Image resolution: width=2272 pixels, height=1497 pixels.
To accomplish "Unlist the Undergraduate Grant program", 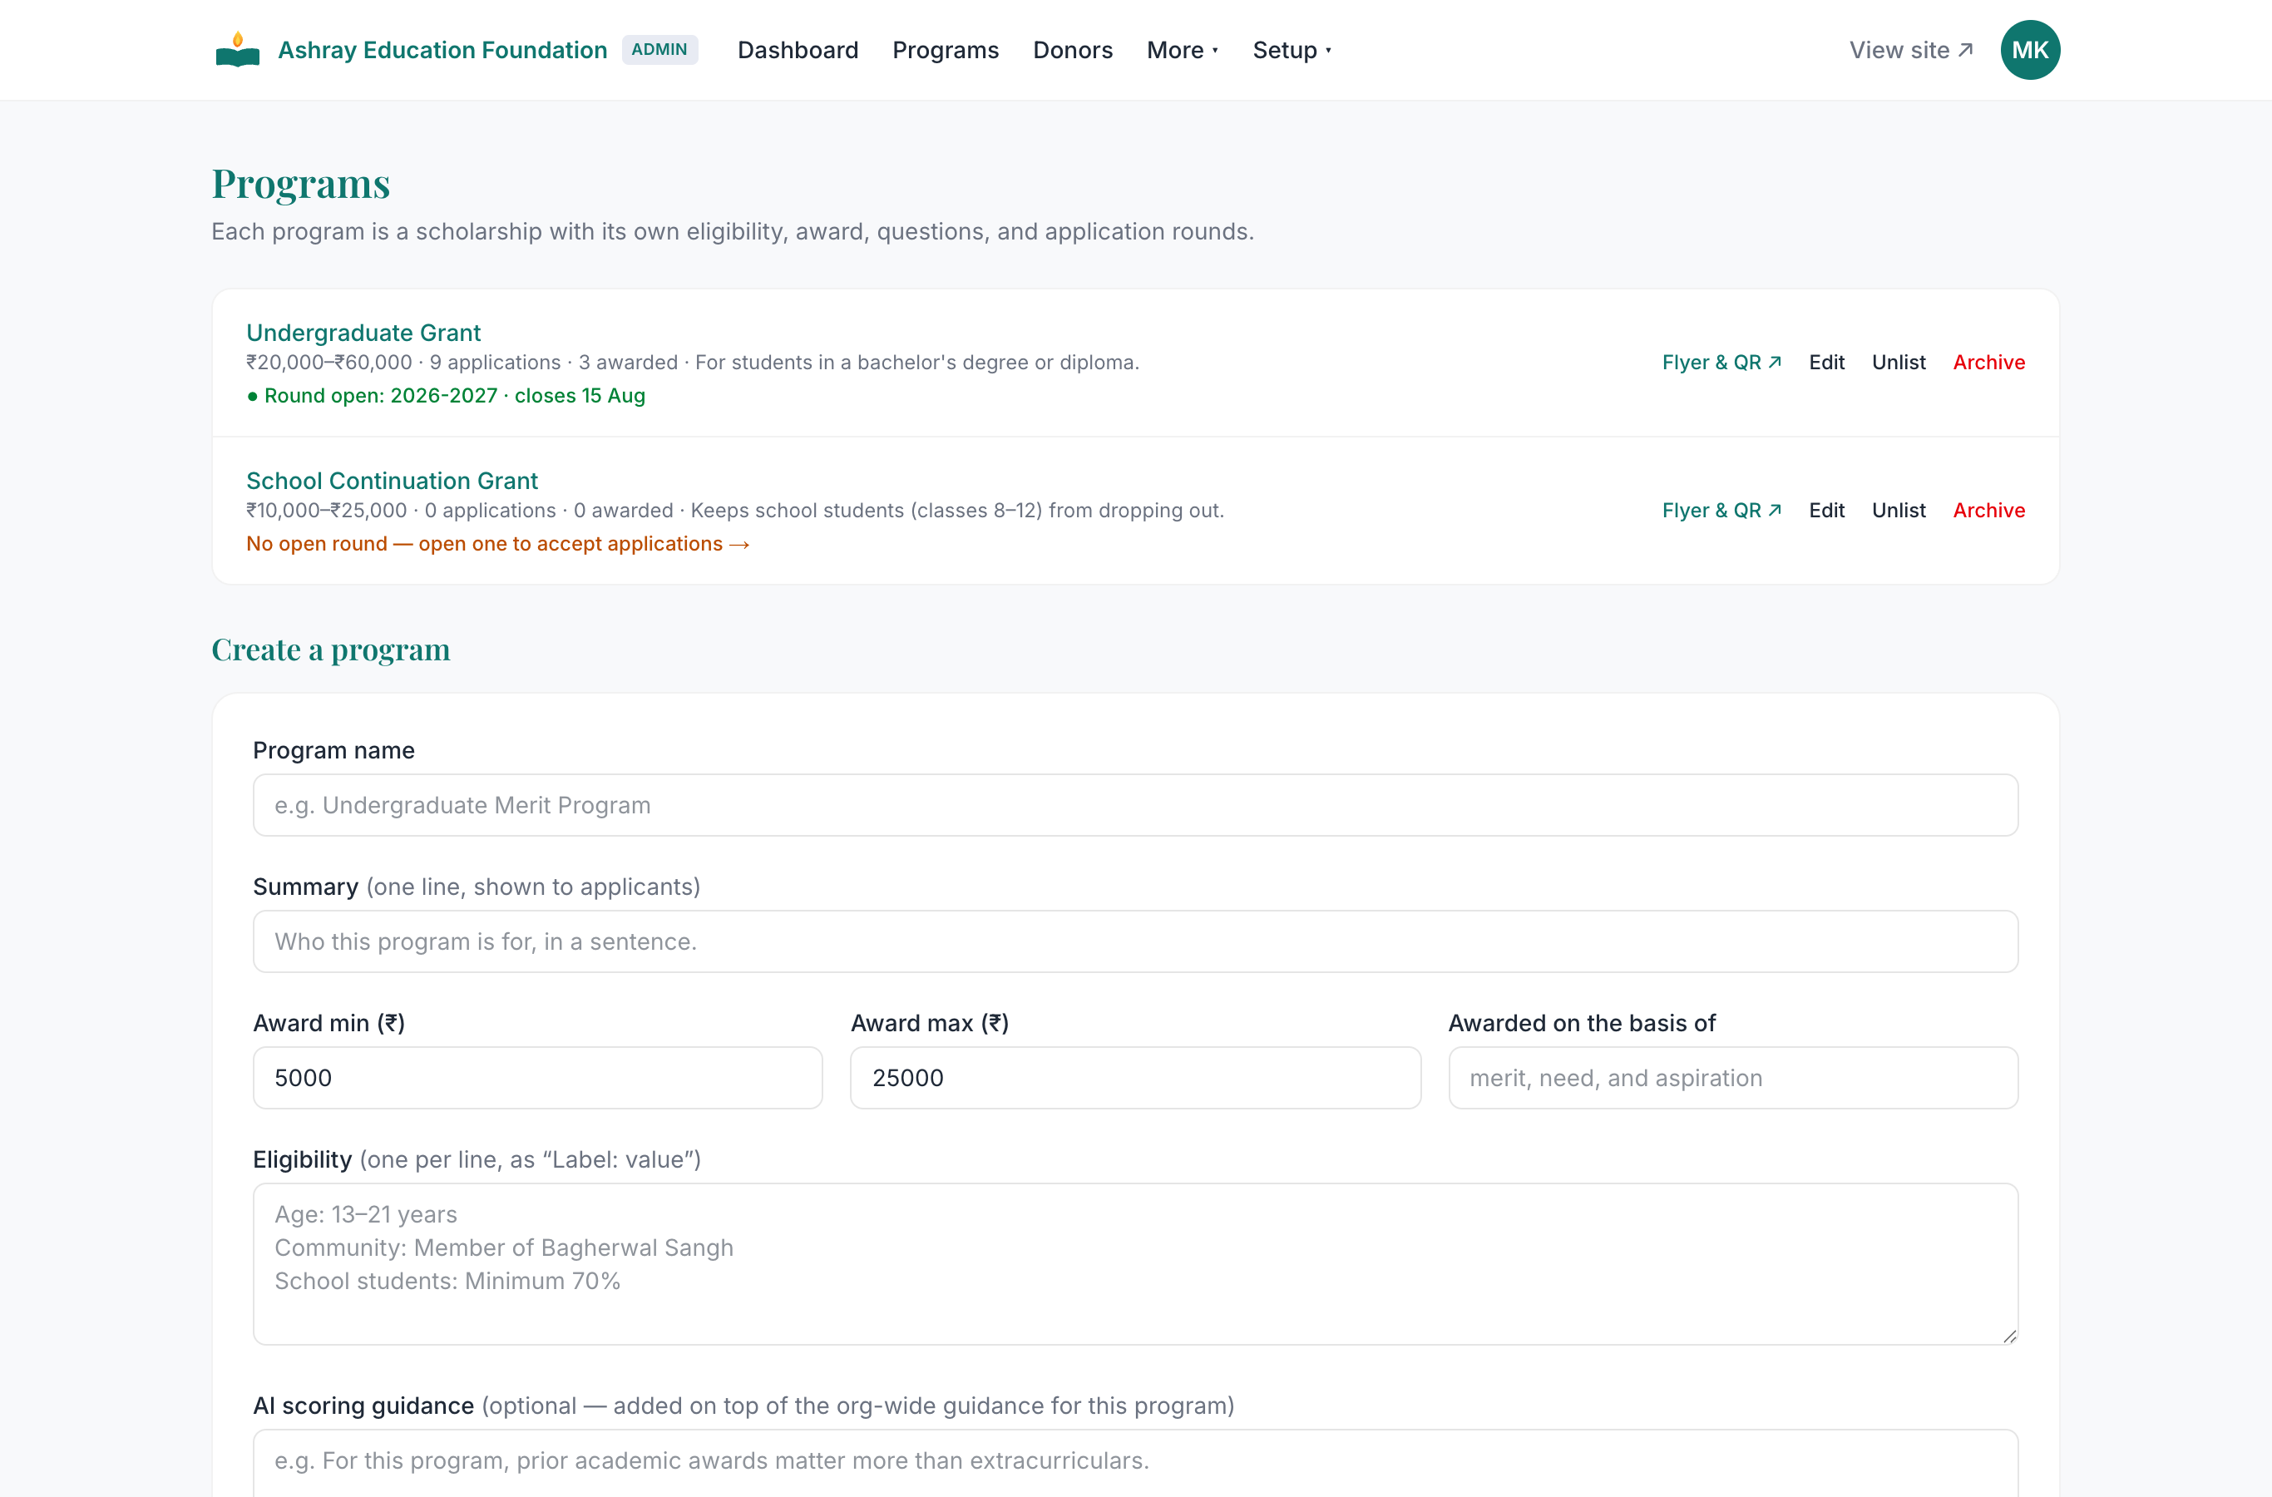I will (x=1898, y=362).
